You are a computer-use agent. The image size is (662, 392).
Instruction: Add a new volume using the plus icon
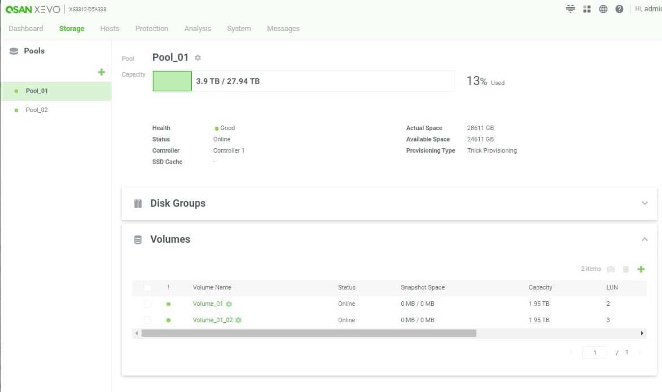coord(641,269)
